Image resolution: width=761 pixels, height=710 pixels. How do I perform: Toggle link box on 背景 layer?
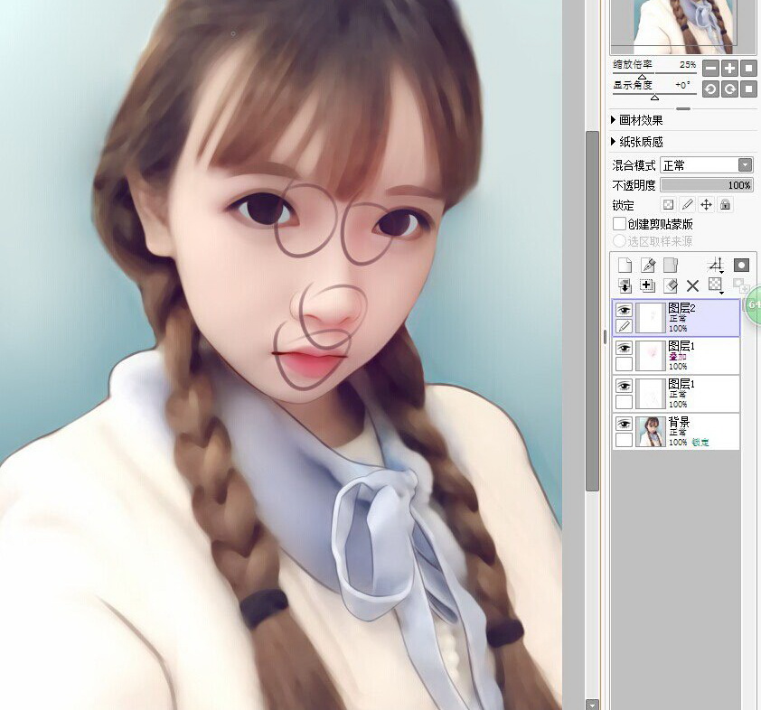pos(625,440)
